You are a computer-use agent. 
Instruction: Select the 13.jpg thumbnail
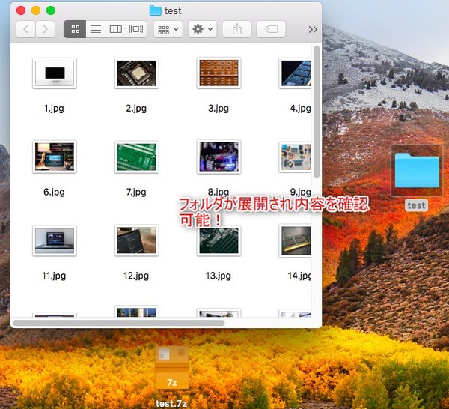tap(219, 240)
